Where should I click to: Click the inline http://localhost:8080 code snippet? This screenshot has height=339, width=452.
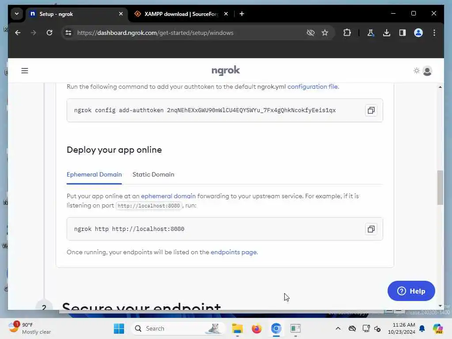click(x=149, y=206)
